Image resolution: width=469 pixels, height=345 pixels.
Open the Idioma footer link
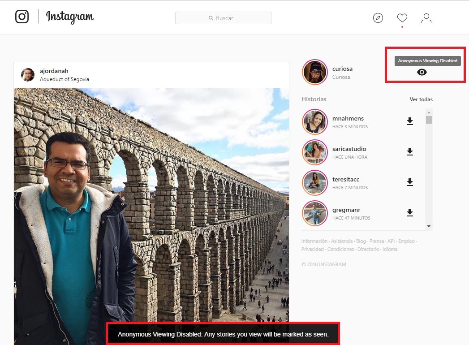point(390,249)
